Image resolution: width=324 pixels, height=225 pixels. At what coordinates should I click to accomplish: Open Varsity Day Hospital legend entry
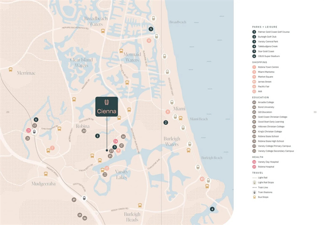pos(268,162)
